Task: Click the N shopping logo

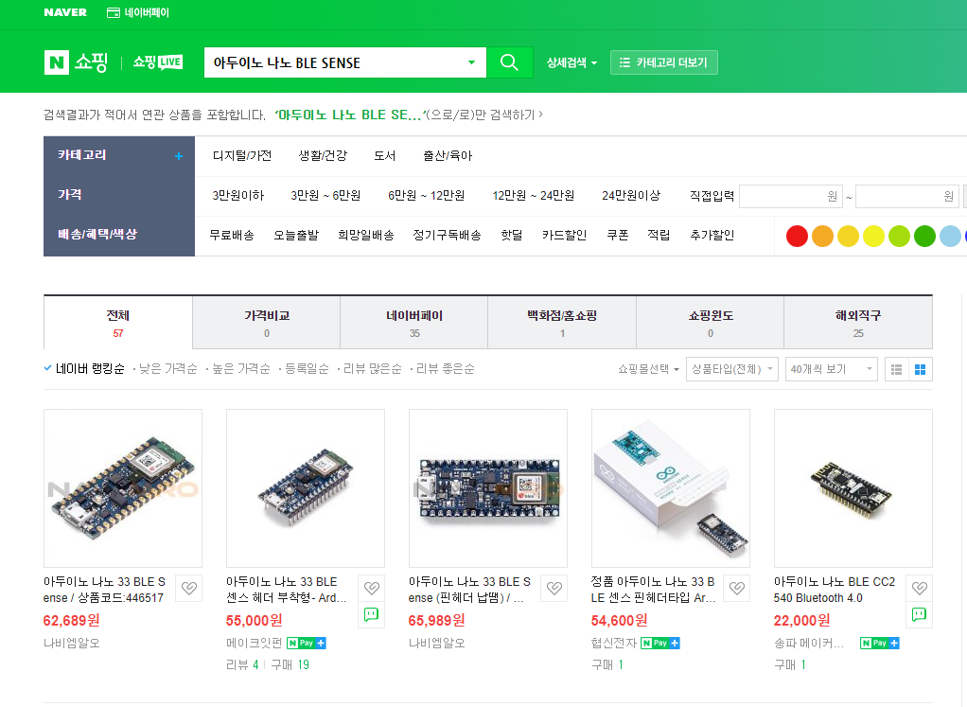Action: coord(76,62)
